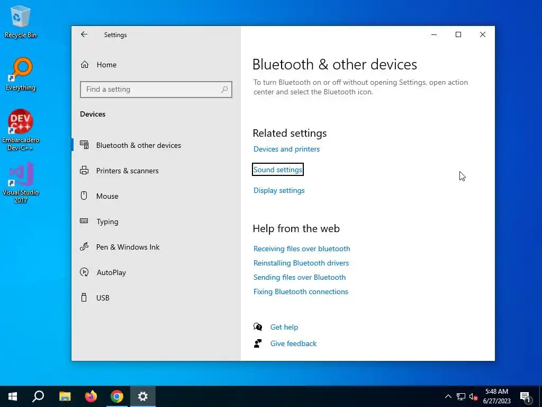Open the USB settings page
The height and width of the screenshot is (407, 542).
click(x=156, y=298)
